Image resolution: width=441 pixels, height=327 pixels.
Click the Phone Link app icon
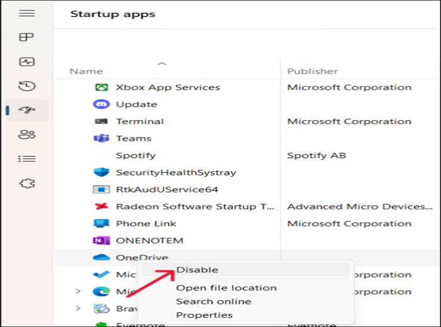point(101,223)
